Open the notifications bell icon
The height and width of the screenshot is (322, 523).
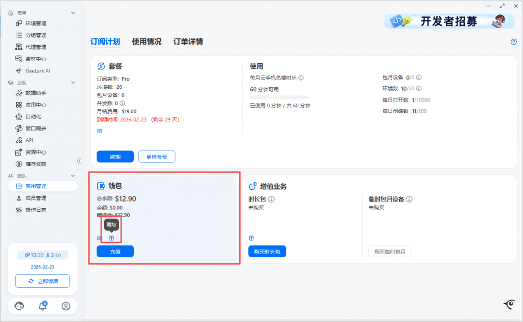(x=43, y=306)
